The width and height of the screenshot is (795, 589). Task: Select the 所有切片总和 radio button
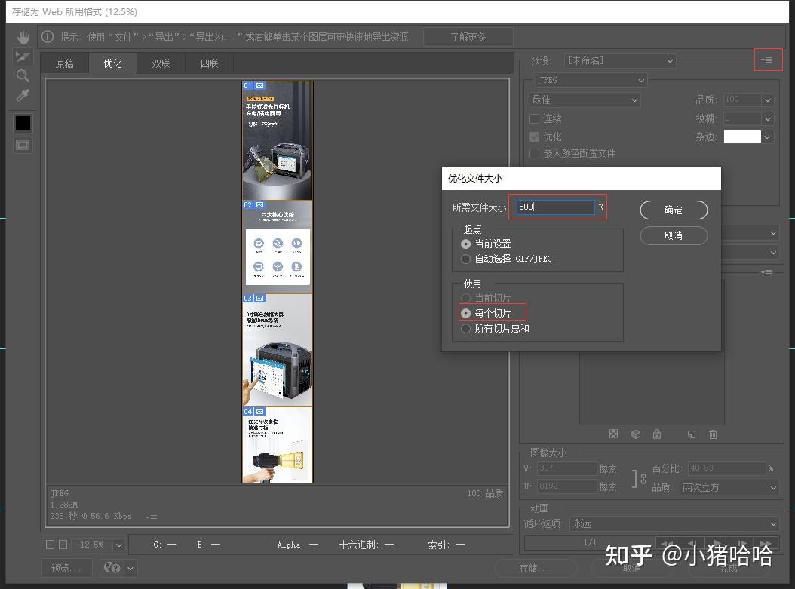(465, 329)
